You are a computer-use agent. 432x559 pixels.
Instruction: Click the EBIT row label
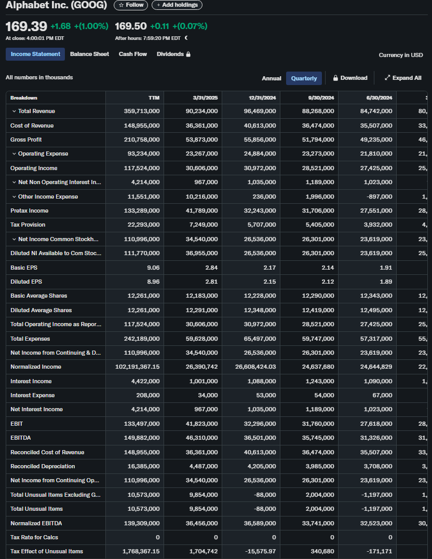pos(17,424)
